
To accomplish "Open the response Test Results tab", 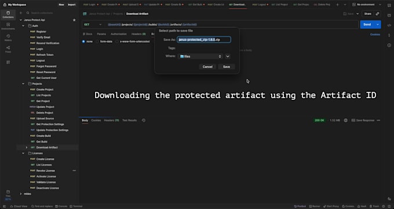I will tap(129, 121).
